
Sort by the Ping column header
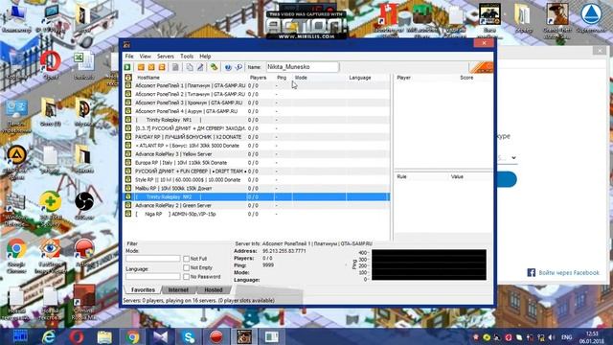(282, 78)
